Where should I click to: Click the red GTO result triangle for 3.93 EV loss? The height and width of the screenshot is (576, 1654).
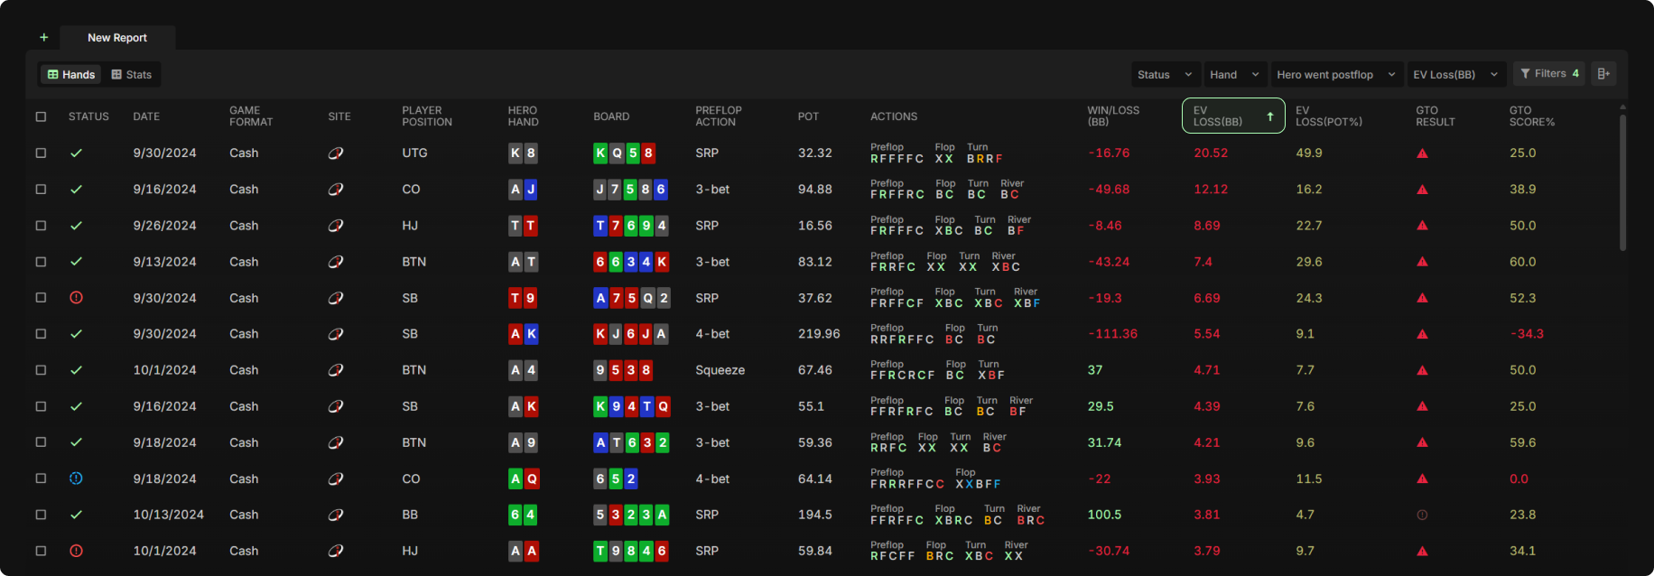pos(1422,478)
